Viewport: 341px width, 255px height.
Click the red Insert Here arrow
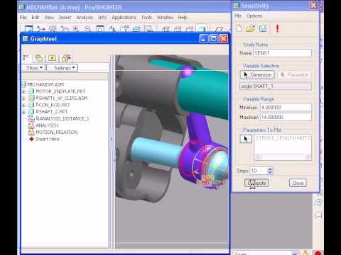tap(31, 139)
